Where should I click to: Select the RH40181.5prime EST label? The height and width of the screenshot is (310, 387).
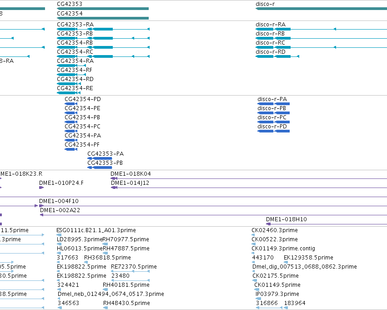coord(126,285)
